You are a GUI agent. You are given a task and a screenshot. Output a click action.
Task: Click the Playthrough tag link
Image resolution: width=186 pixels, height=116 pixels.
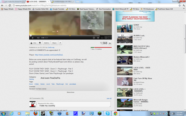click(x=60, y=84)
